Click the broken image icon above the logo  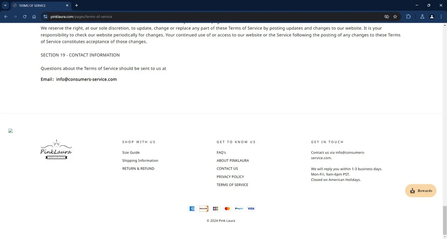(11, 131)
